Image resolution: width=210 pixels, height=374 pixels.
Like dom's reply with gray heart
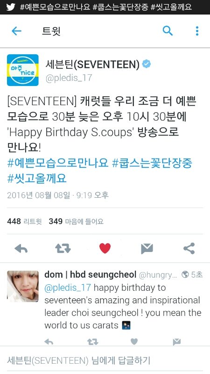pos(134,342)
